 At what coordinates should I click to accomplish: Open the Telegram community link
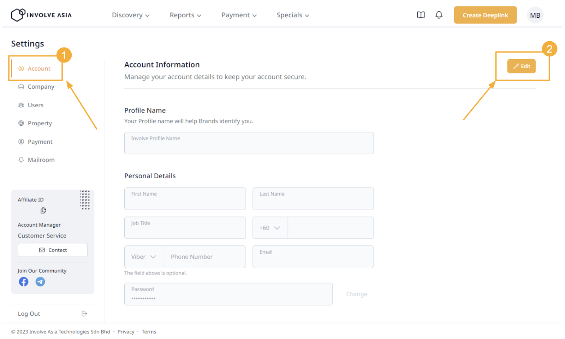pos(40,281)
